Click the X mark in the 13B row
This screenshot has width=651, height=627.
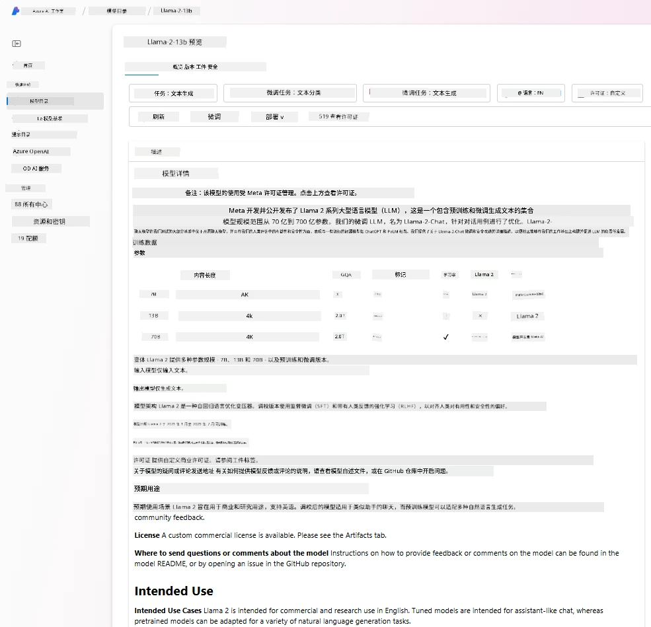pos(480,316)
